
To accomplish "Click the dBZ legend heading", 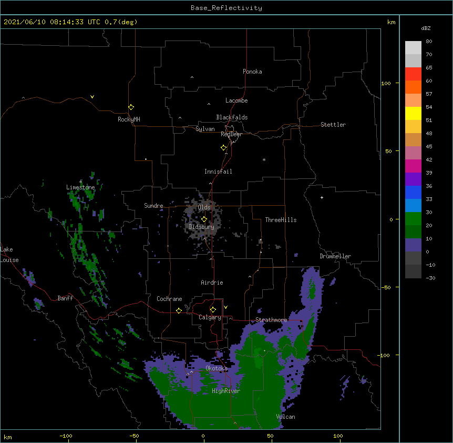I will pyautogui.click(x=426, y=28).
